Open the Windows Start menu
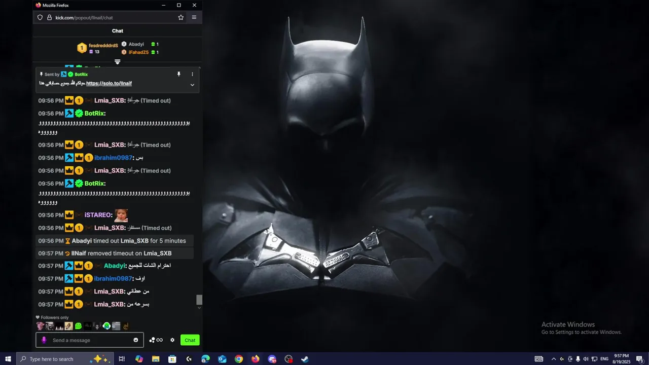This screenshot has width=649, height=365. (x=8, y=359)
